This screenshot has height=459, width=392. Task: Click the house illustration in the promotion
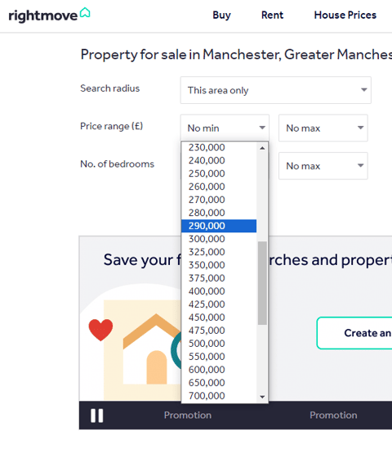tap(152, 349)
